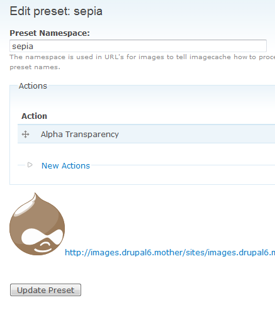Expand the New Actions fieldset link

(x=65, y=165)
